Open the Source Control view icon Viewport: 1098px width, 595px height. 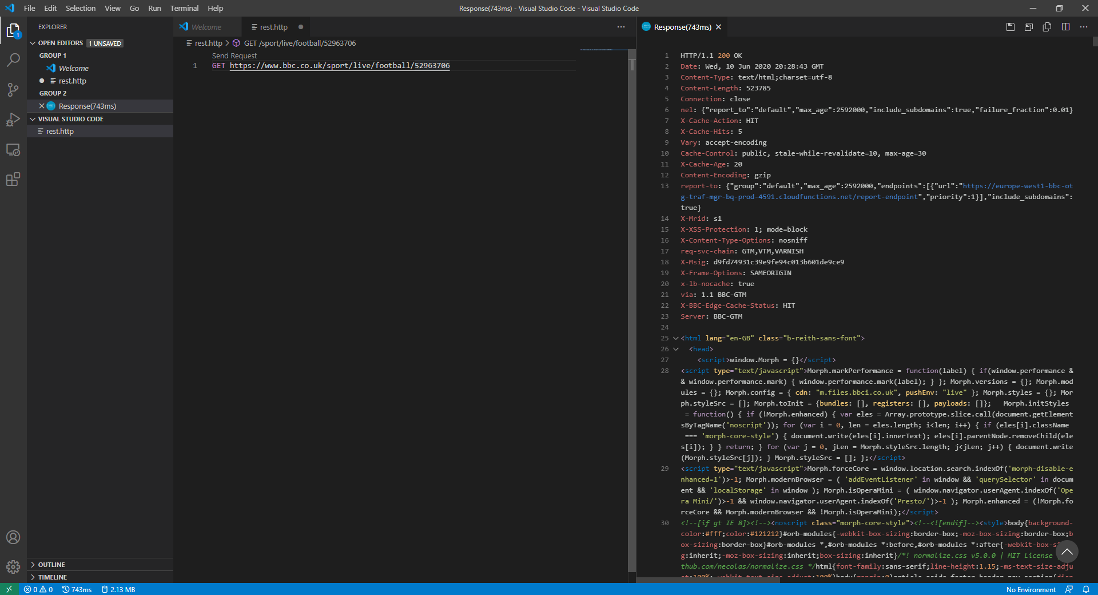[13, 90]
